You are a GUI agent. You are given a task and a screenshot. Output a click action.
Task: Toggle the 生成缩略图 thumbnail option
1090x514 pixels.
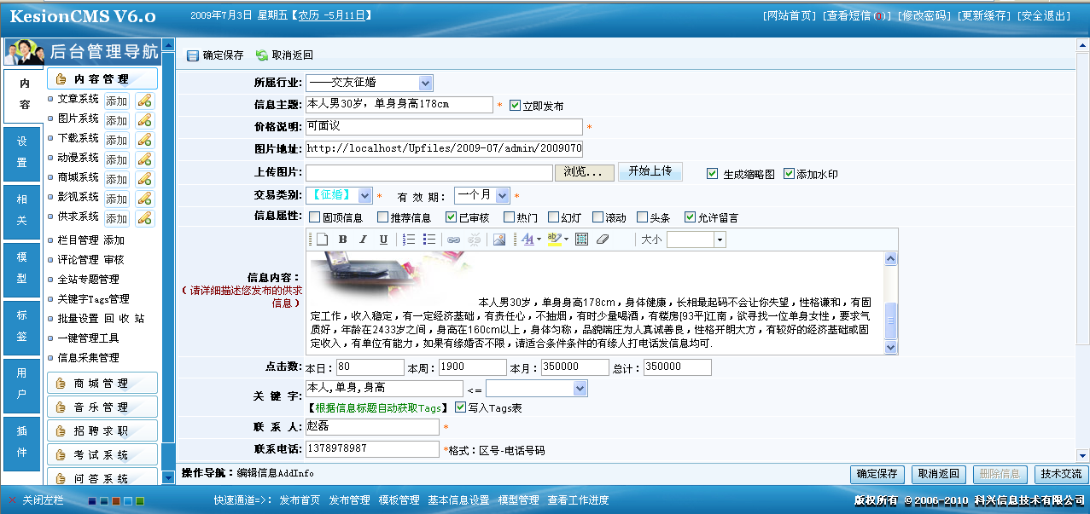tap(713, 171)
